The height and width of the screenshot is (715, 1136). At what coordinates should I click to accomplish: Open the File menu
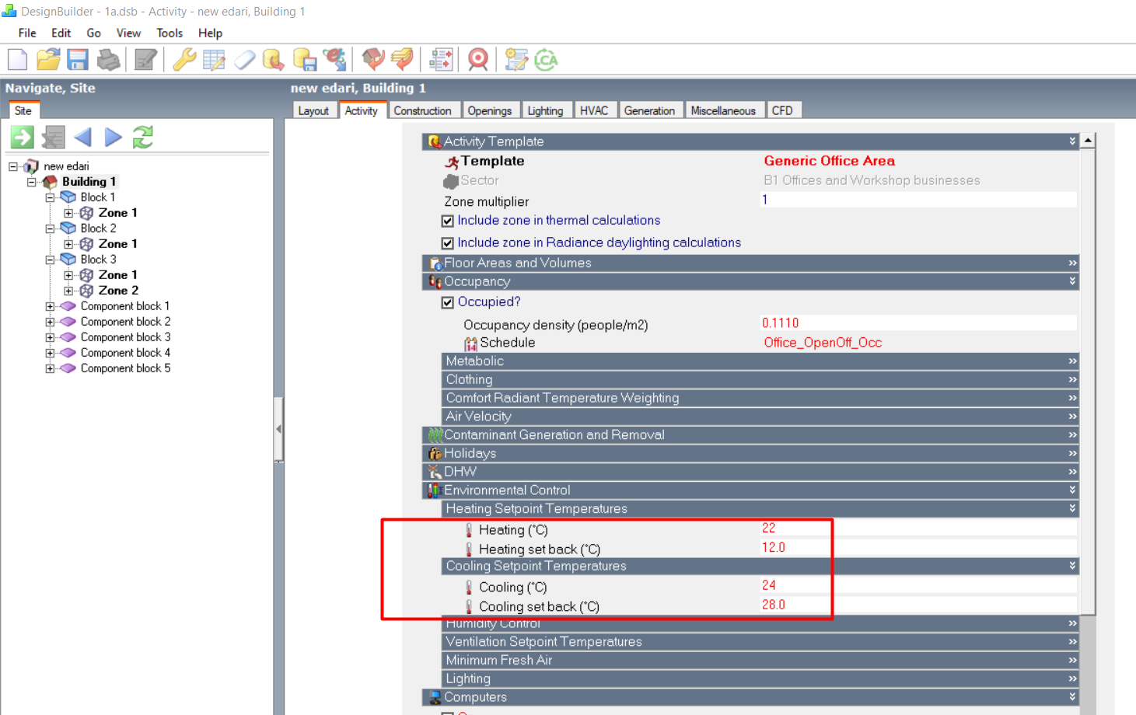pyautogui.click(x=27, y=33)
